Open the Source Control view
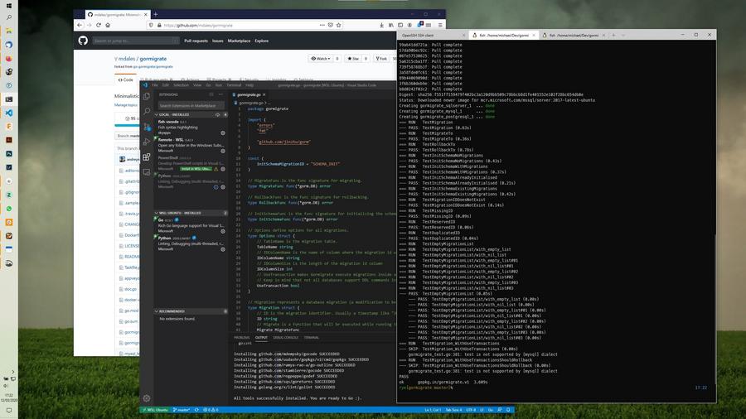This screenshot has height=419, width=746. (x=147, y=126)
